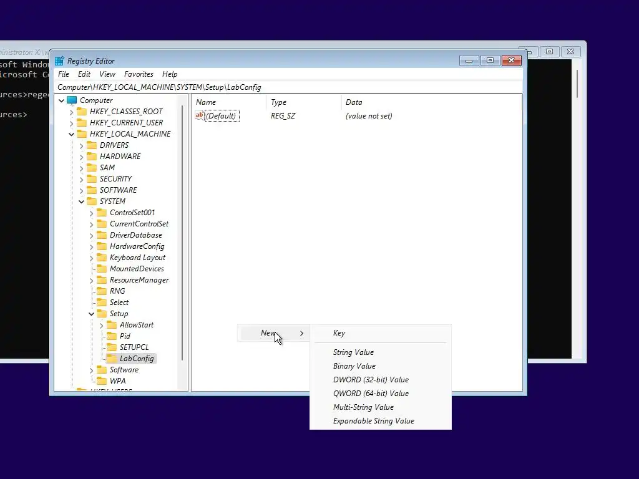Expand the Keyboard Layout node
639x479 pixels.
pyautogui.click(x=91, y=258)
